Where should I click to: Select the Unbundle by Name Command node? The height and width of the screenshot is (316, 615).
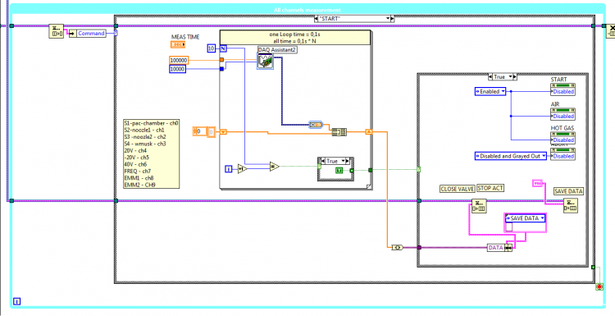[88, 34]
